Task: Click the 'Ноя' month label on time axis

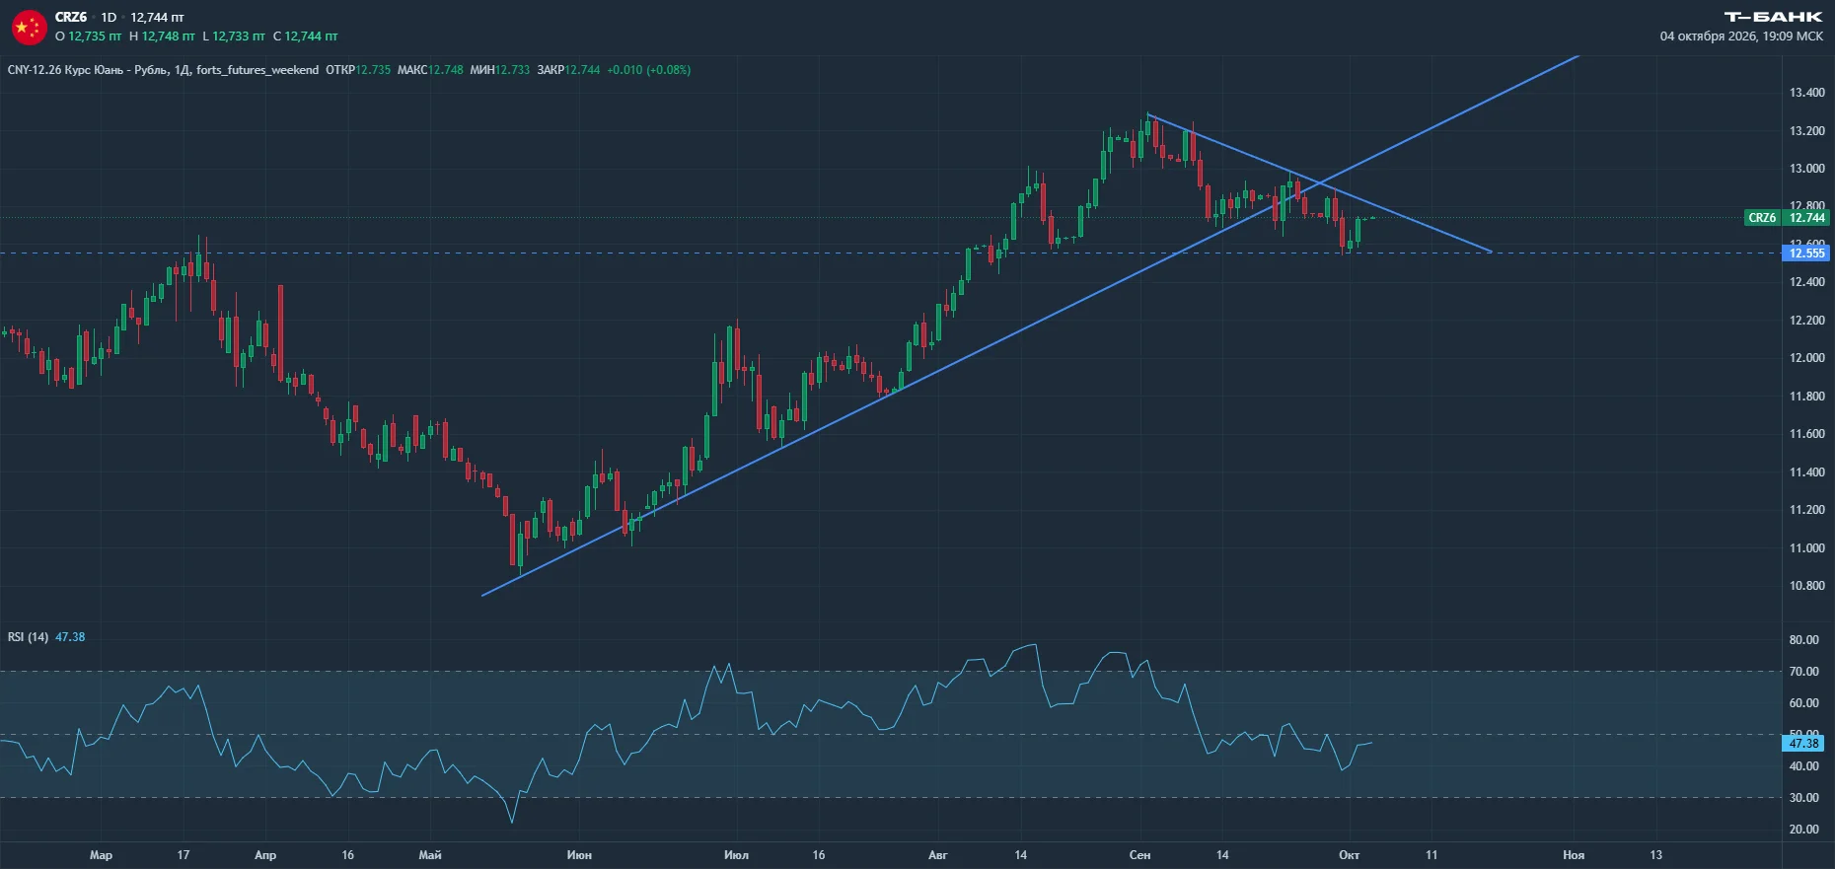Action: coord(1574,855)
